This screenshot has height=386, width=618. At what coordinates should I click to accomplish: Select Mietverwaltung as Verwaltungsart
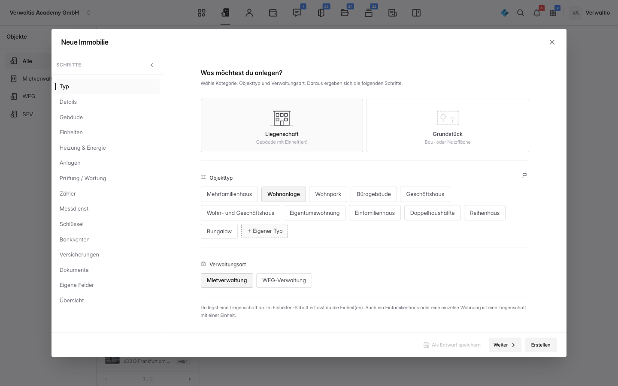(227, 280)
